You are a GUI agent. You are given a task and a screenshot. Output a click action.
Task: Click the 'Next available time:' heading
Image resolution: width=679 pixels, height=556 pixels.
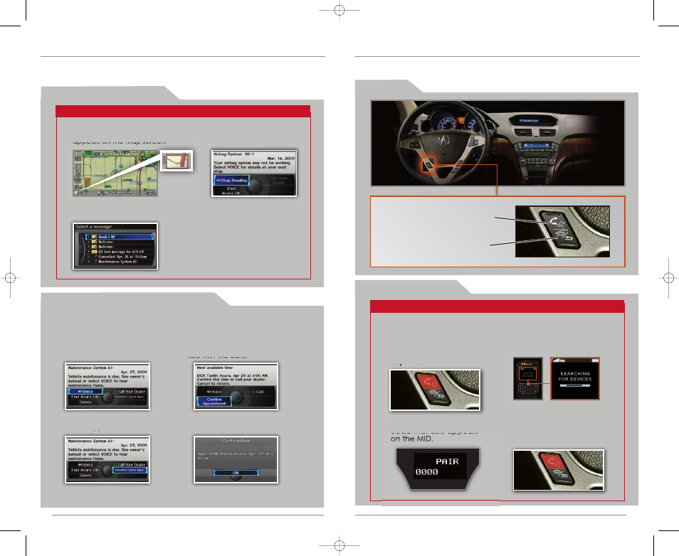[215, 368]
